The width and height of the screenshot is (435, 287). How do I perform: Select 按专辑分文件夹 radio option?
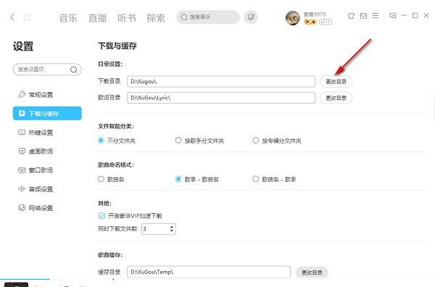pos(255,141)
